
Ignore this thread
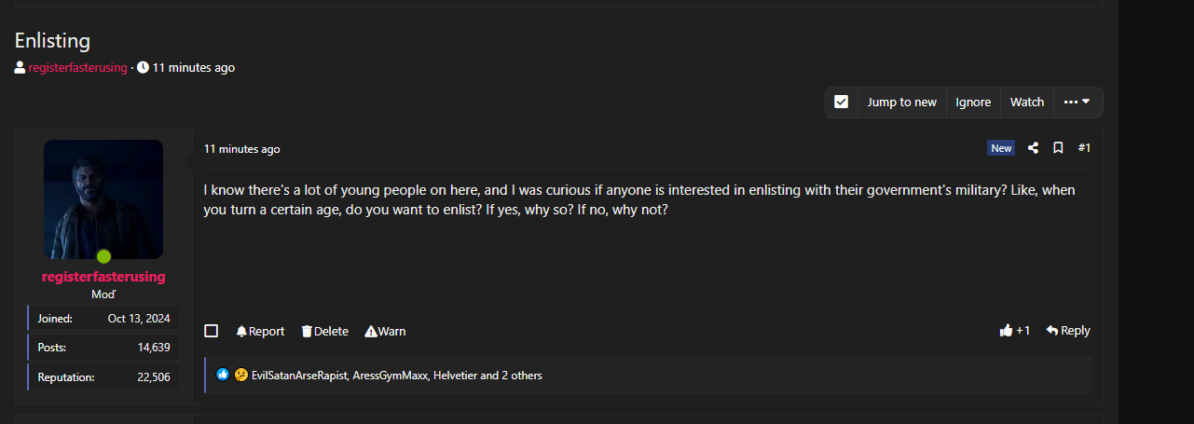coord(973,103)
